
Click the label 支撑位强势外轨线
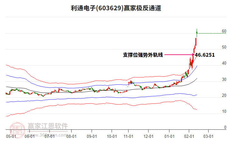(x=143, y=55)
